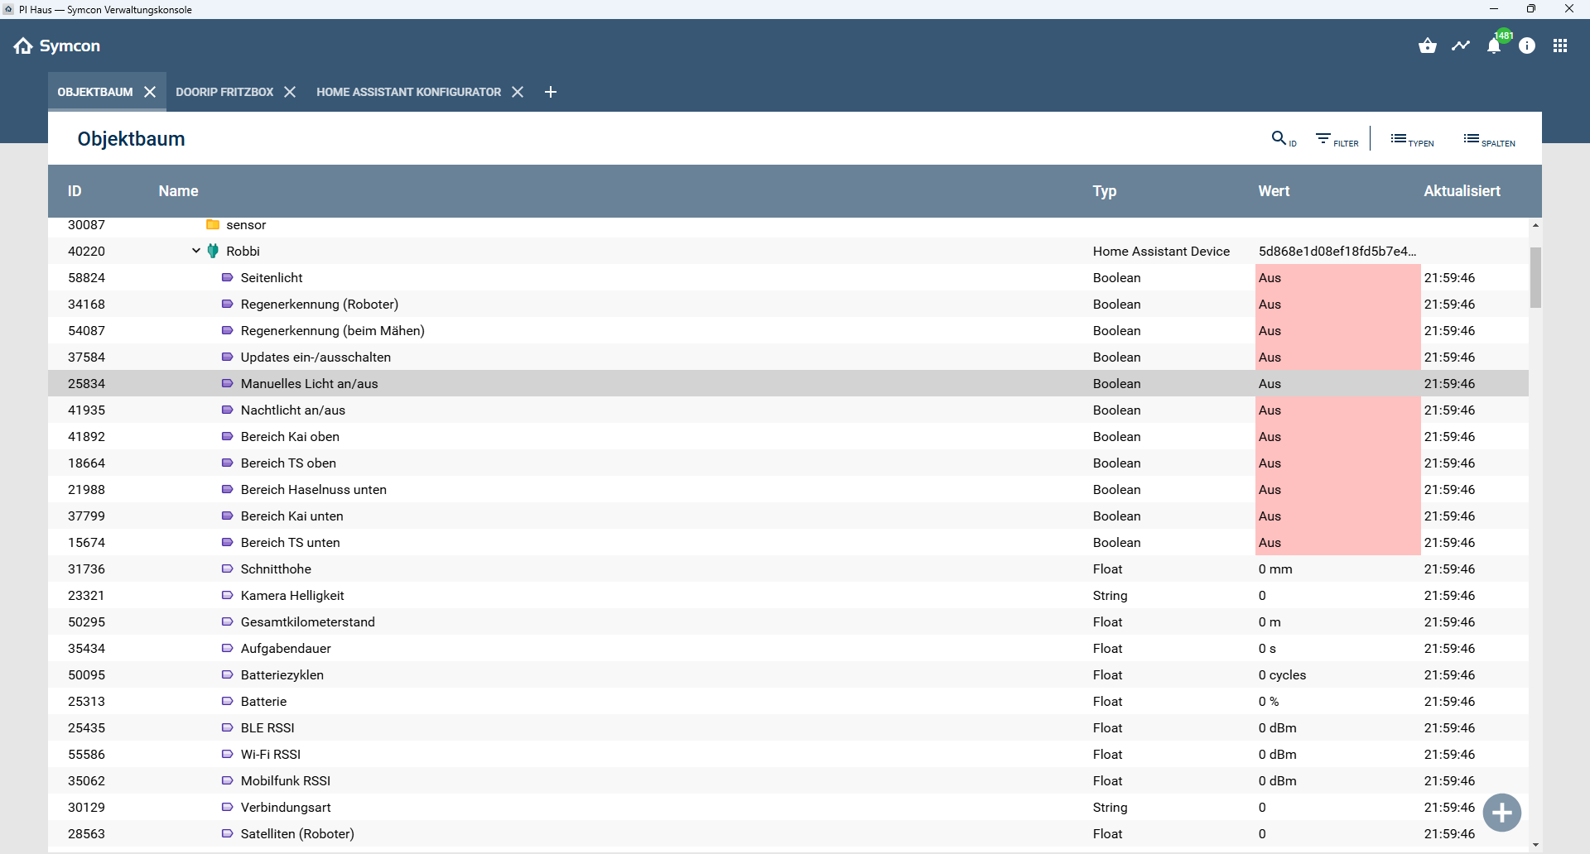1590x854 pixels.
Task: Collapse the Robbi device tree node
Action: coord(196,251)
